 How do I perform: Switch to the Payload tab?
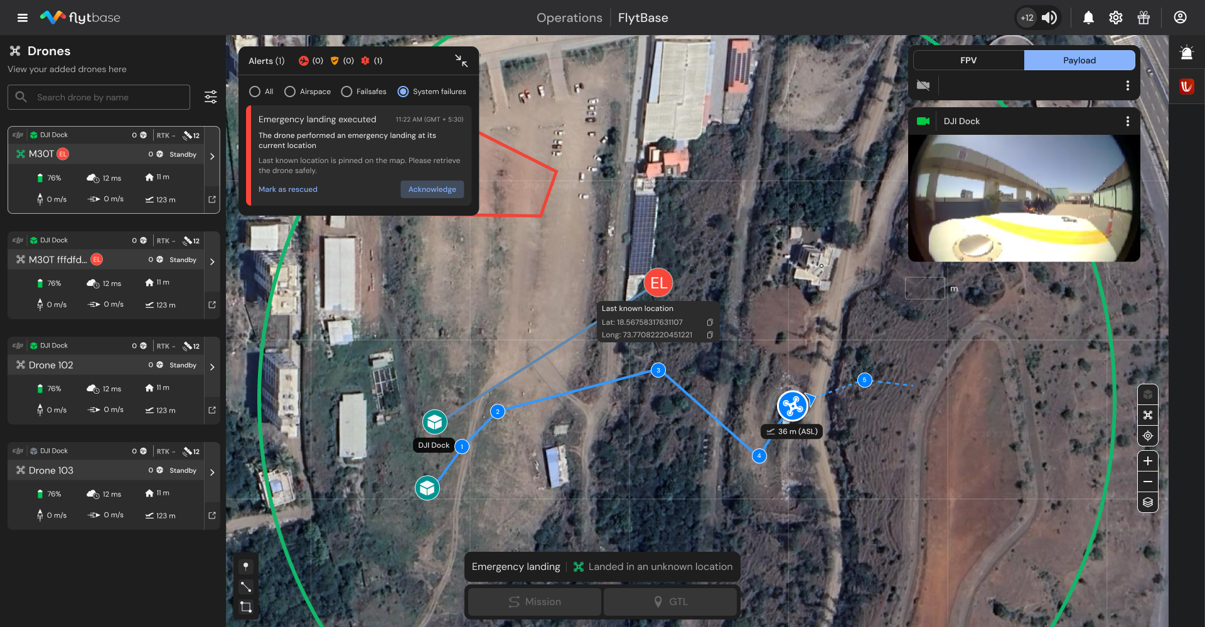pyautogui.click(x=1079, y=60)
